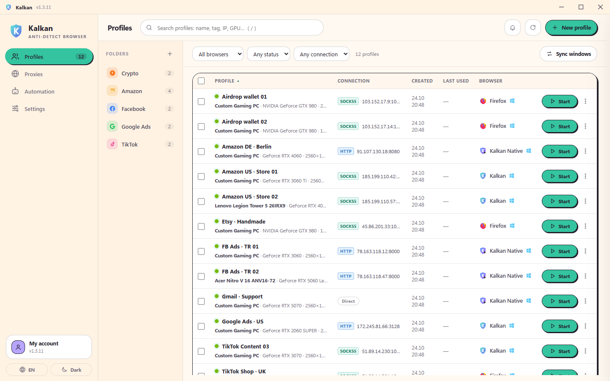Switch language using the EN button

(27, 370)
